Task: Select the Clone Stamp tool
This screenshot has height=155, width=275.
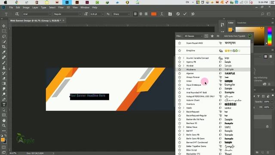Action: (x=4, y=68)
